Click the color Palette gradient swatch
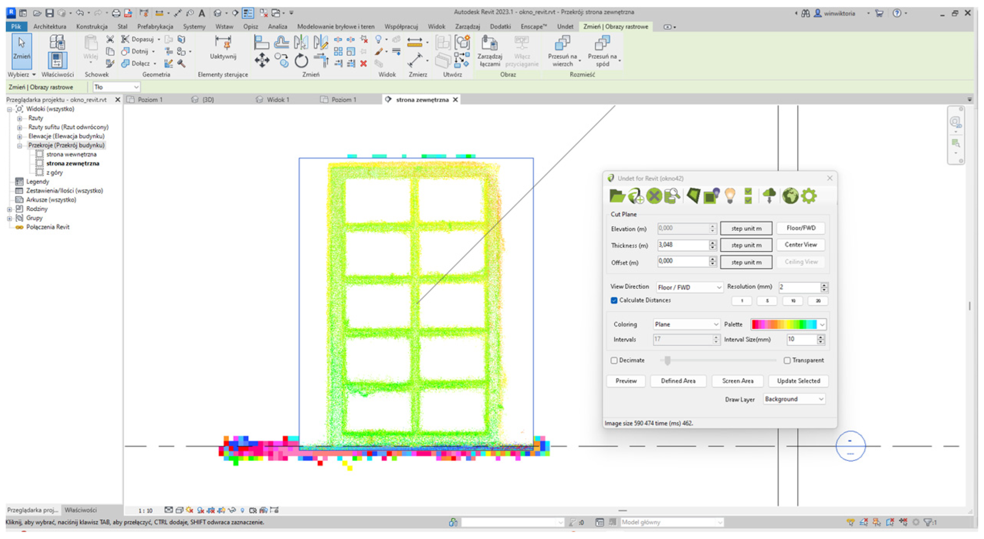Image resolution: width=984 pixels, height=539 pixels. point(784,325)
